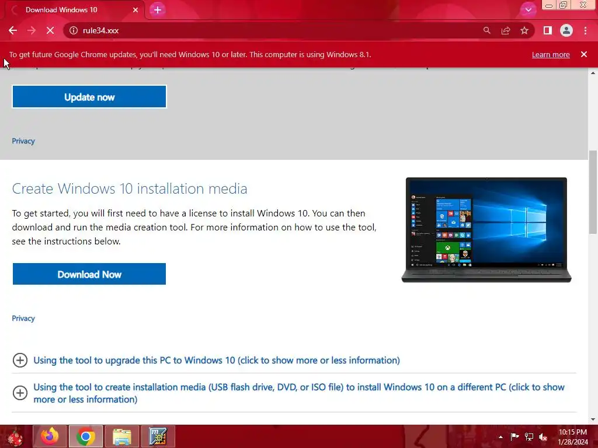Click the scrollbar down arrow
This screenshot has height=448, width=598.
593,419
